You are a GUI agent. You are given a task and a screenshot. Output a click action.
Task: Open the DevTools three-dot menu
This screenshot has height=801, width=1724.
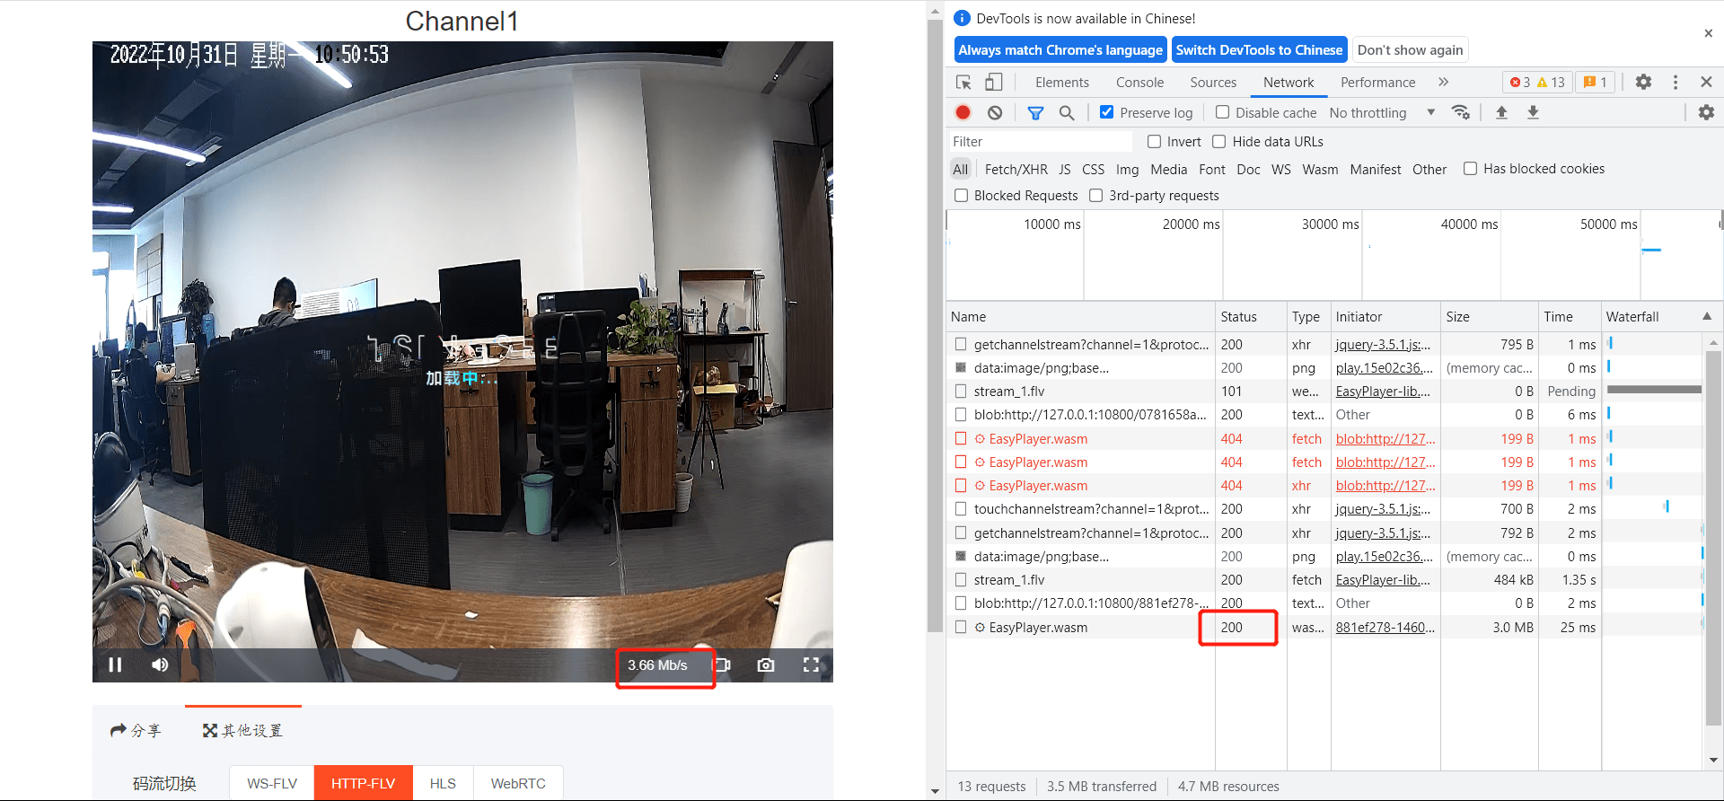click(x=1676, y=83)
